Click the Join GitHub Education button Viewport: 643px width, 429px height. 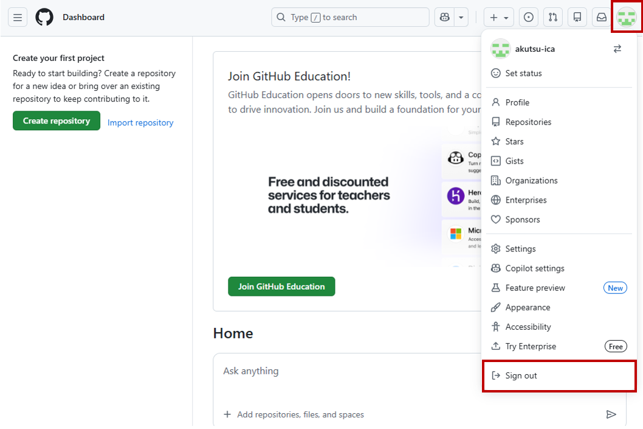click(x=281, y=287)
